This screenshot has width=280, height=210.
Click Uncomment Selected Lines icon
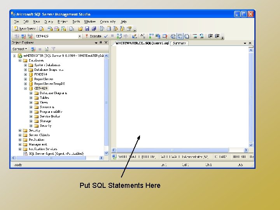(202, 36)
